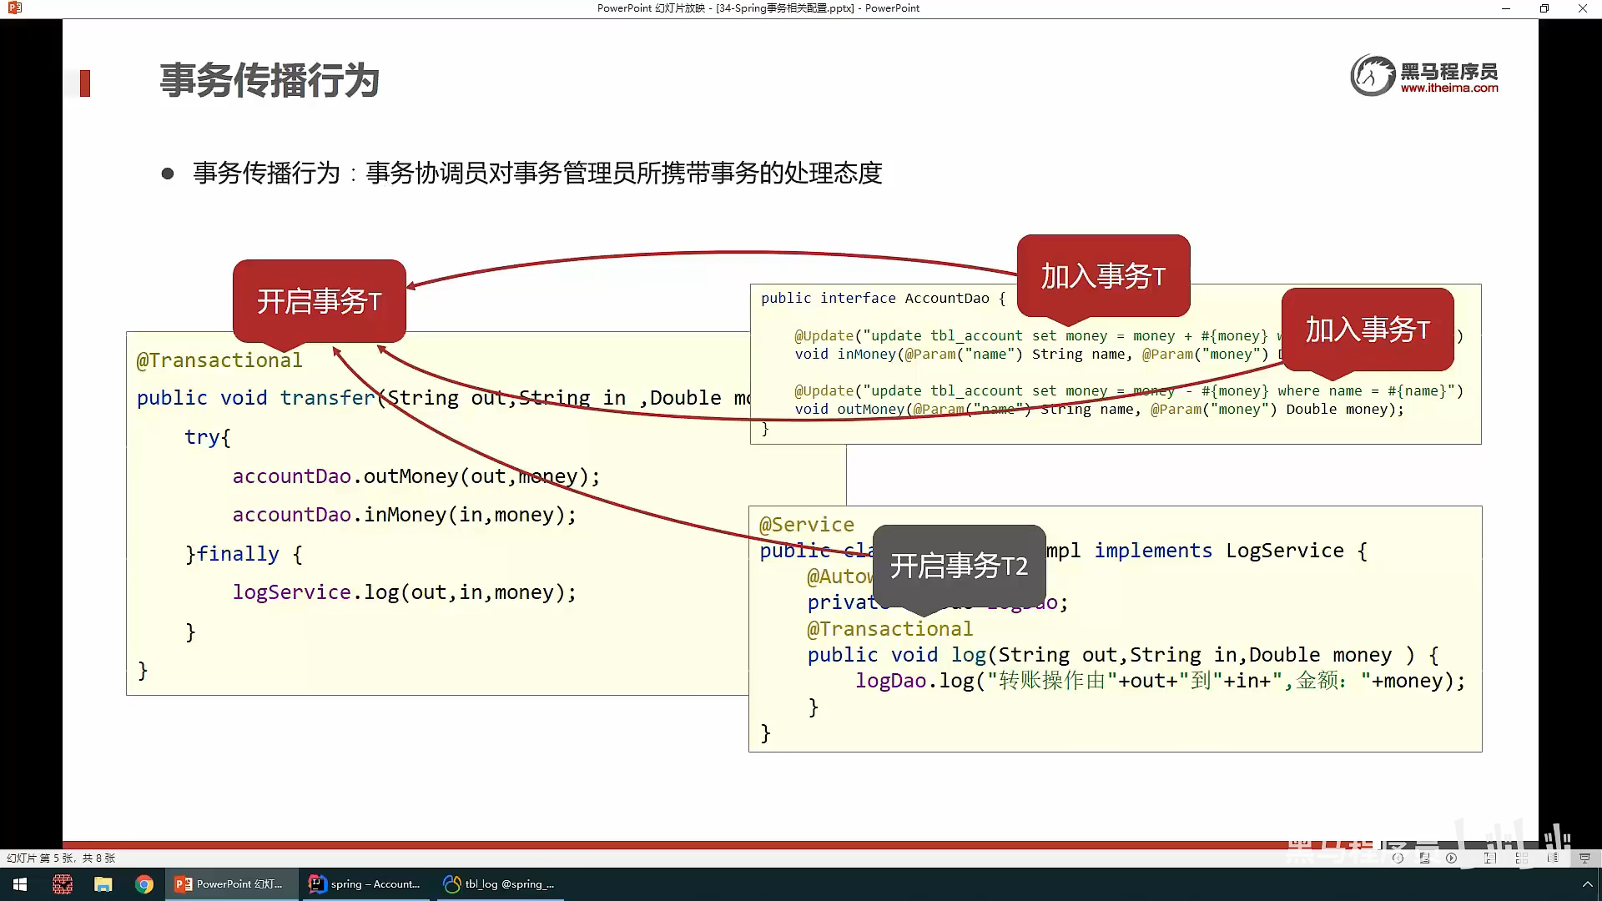Viewport: 1602px width, 901px height.
Task: Open the Windows Start menu
Action: pyautogui.click(x=20, y=884)
